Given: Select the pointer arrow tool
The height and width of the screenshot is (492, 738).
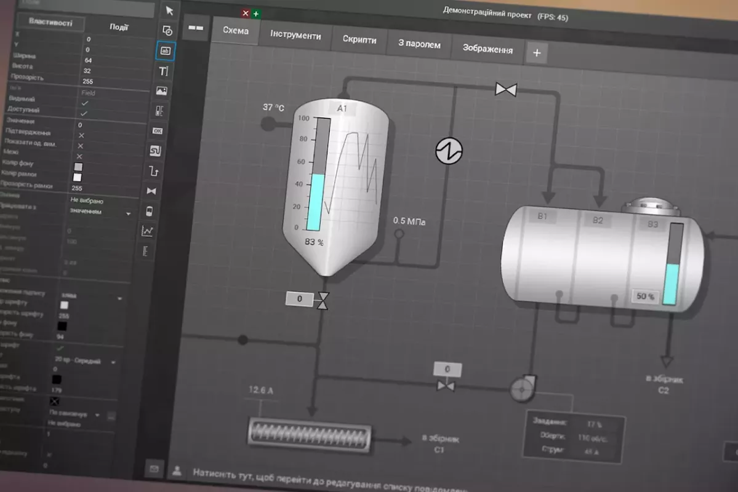Looking at the screenshot, I should (170, 10).
